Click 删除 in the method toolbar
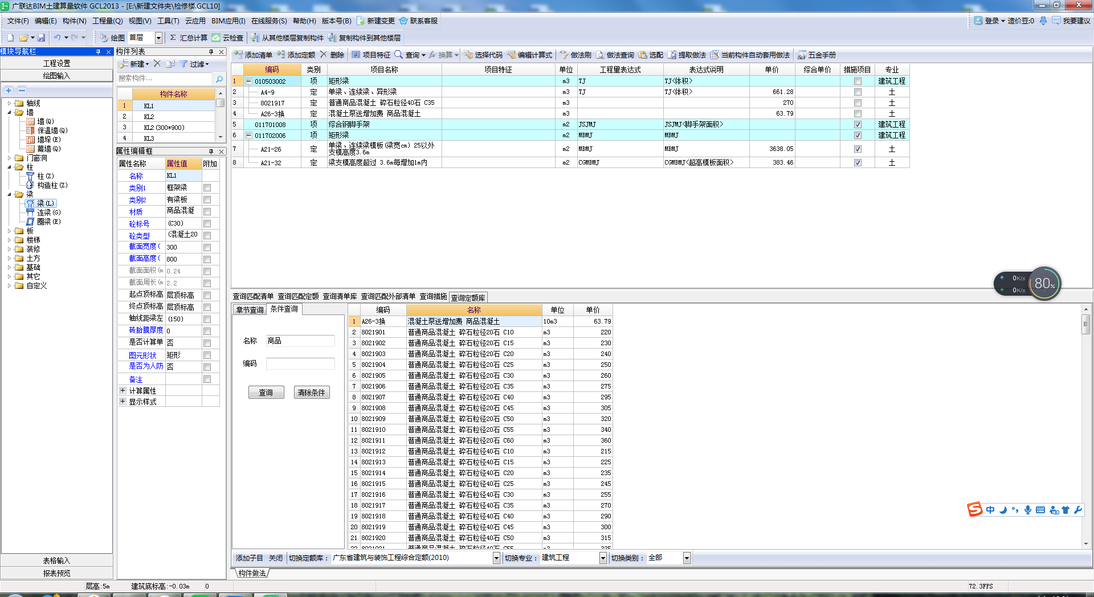 click(332, 55)
